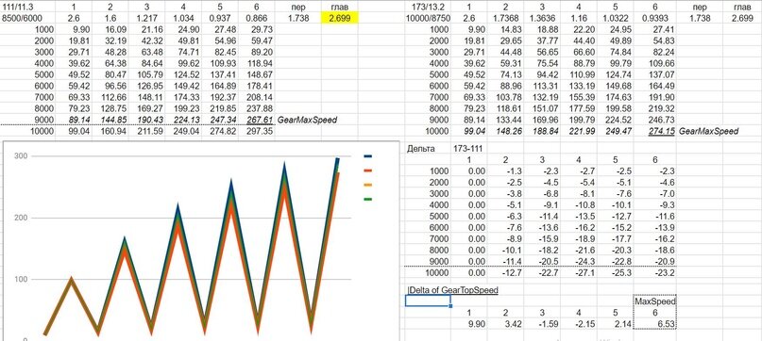Select gear ratio cell 1.034

[183, 19]
